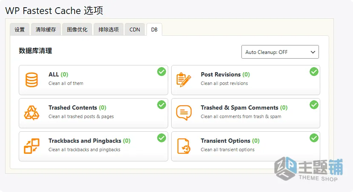The width and height of the screenshot is (353, 192).
Task: Click the recycle icon for Trashed Contents
Action: click(32, 113)
